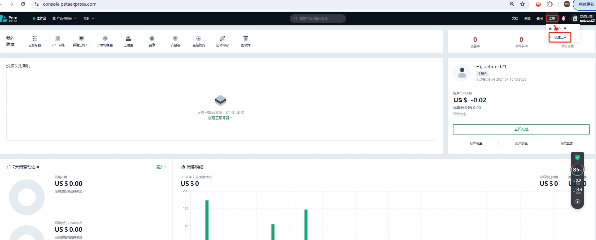Click the account balance US $ -0.02
Viewport: 596px width, 240px height.
470,100
